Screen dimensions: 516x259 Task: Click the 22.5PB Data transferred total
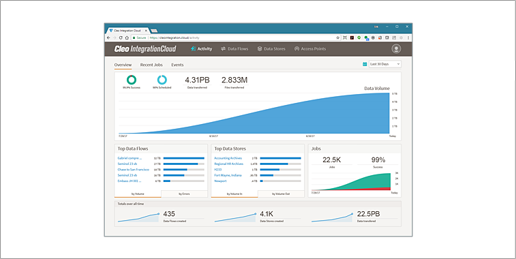(x=369, y=214)
